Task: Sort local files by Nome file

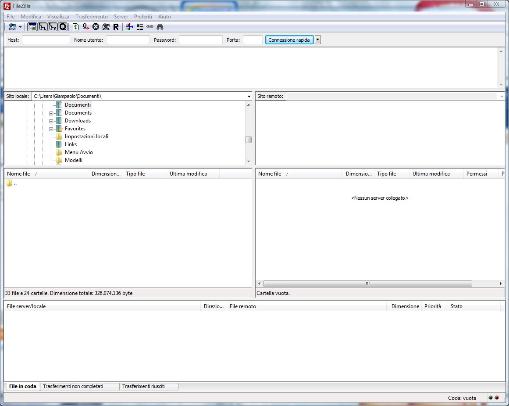Action: point(46,174)
